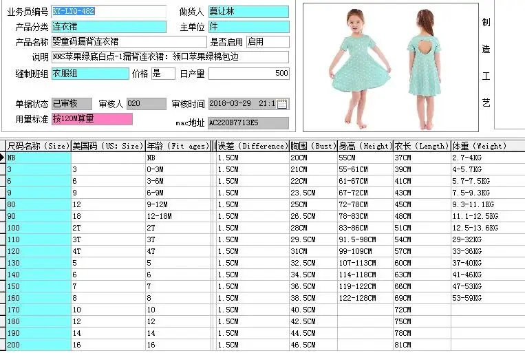This screenshot has height=353, width=525.
Task: Select size cell 170
Action: [x=39, y=310]
